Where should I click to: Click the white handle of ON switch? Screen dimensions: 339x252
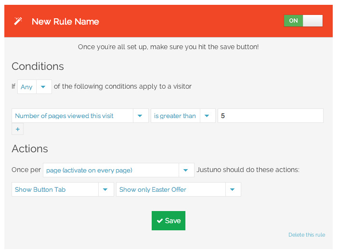pos(313,21)
